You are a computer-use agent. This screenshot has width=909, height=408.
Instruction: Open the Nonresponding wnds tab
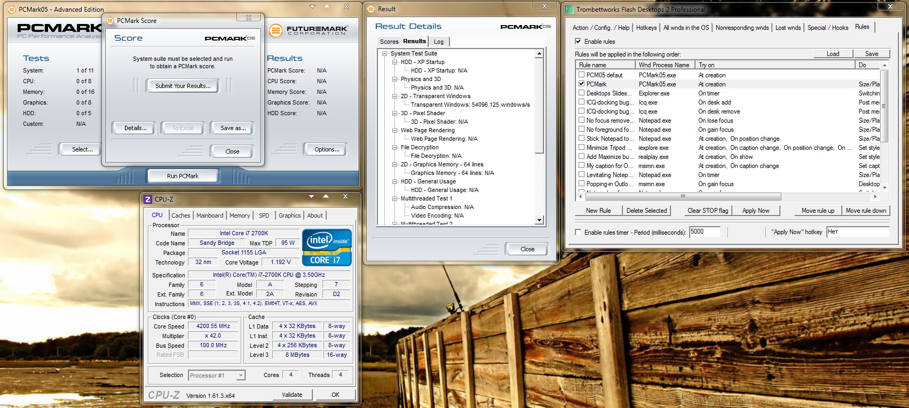[742, 28]
